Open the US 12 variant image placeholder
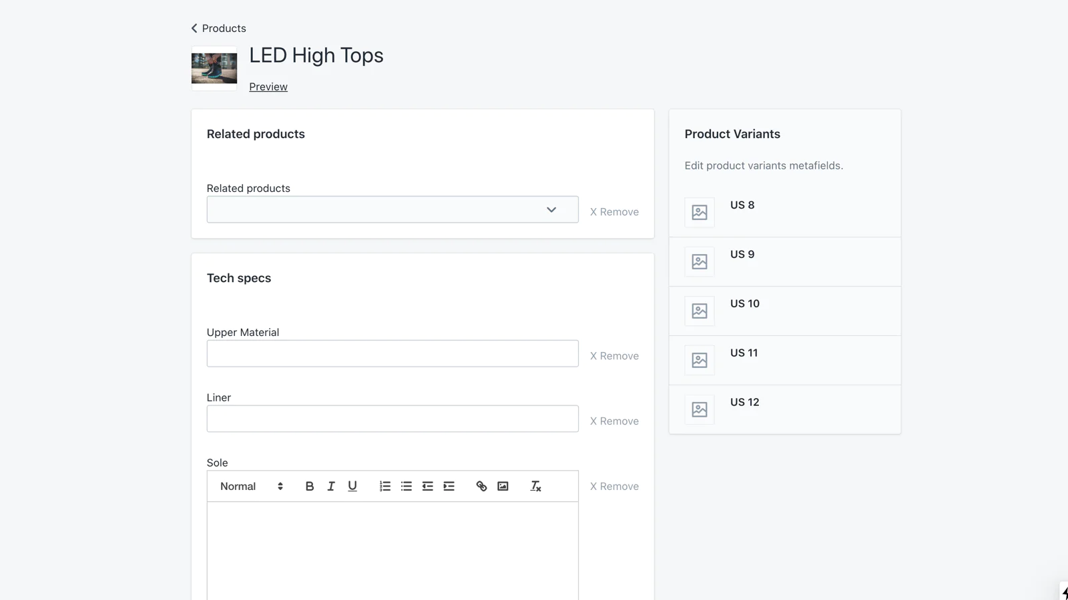1068x600 pixels. coord(700,409)
